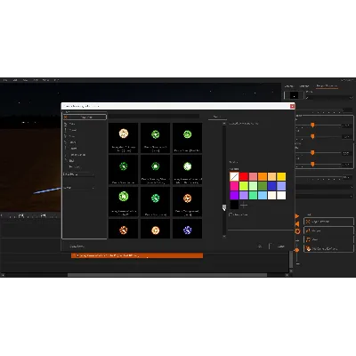
Task: Open the first dropdown in the left filter panel
Action: point(79,174)
